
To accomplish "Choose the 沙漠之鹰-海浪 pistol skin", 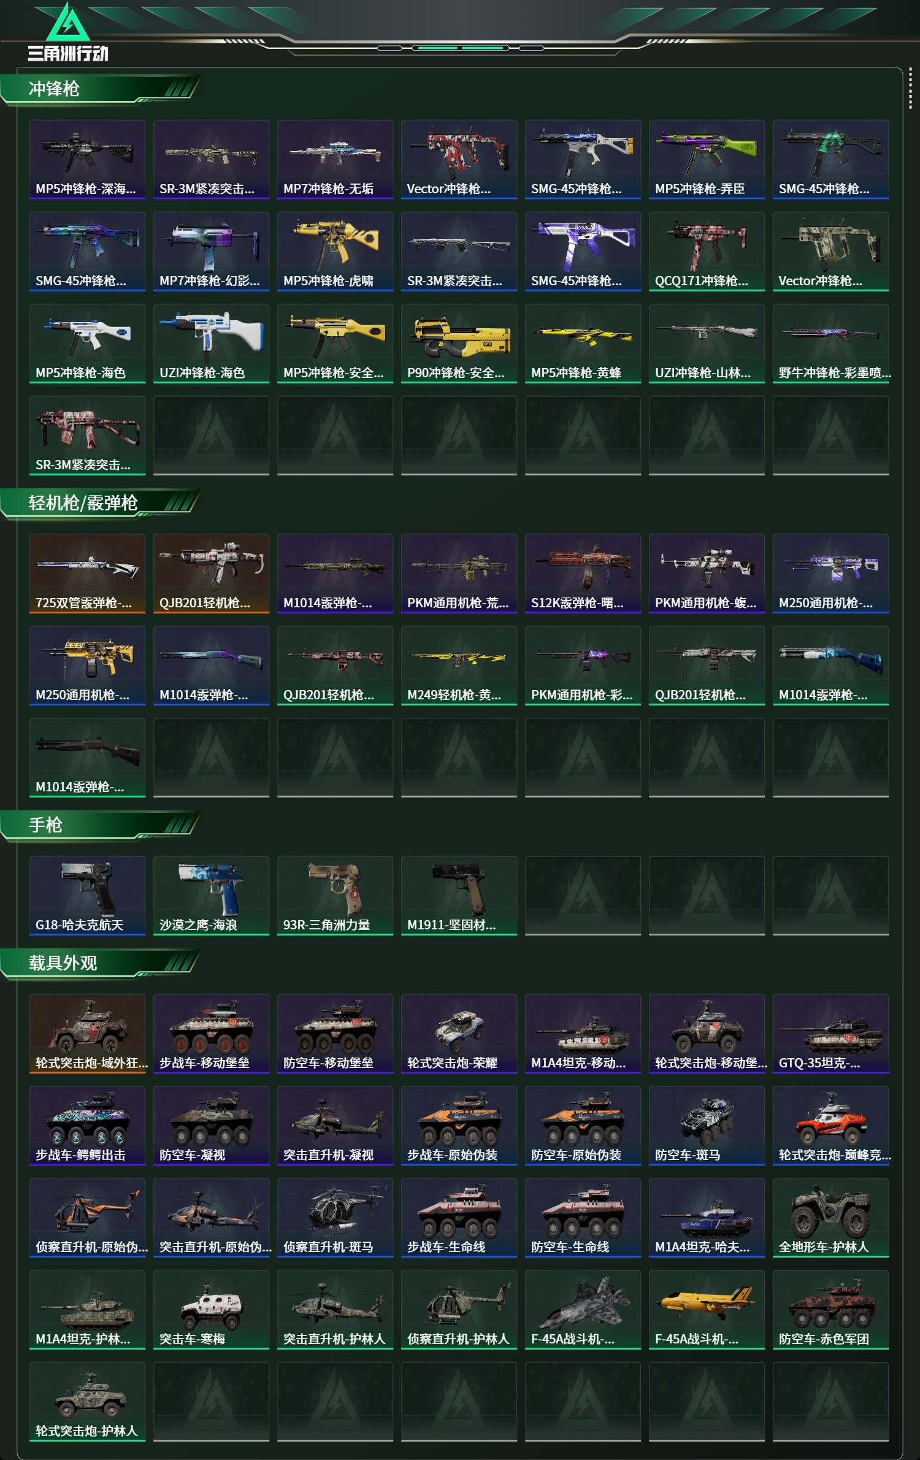I will coord(211,896).
